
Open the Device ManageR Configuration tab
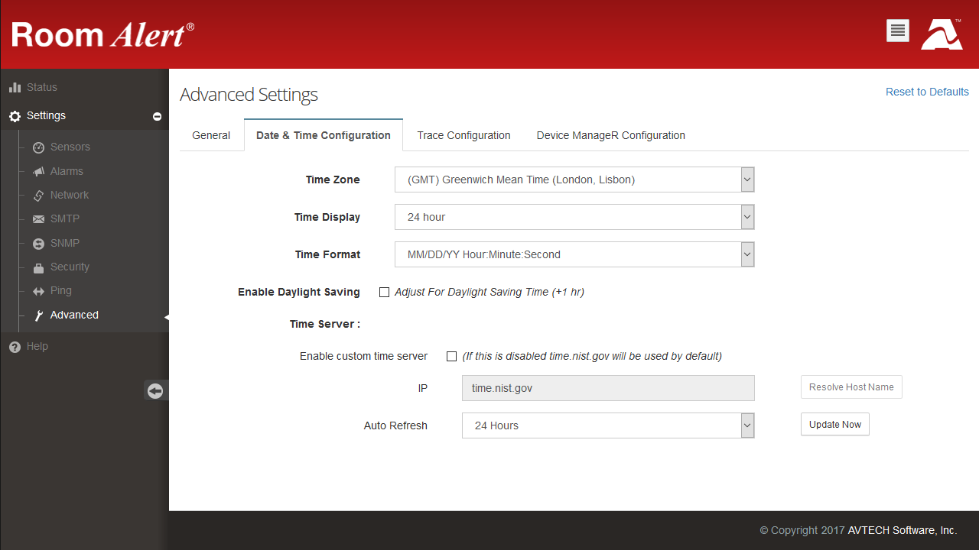610,135
